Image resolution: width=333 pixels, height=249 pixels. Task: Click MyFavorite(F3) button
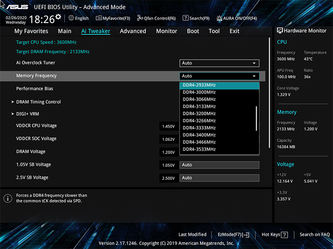113,18
